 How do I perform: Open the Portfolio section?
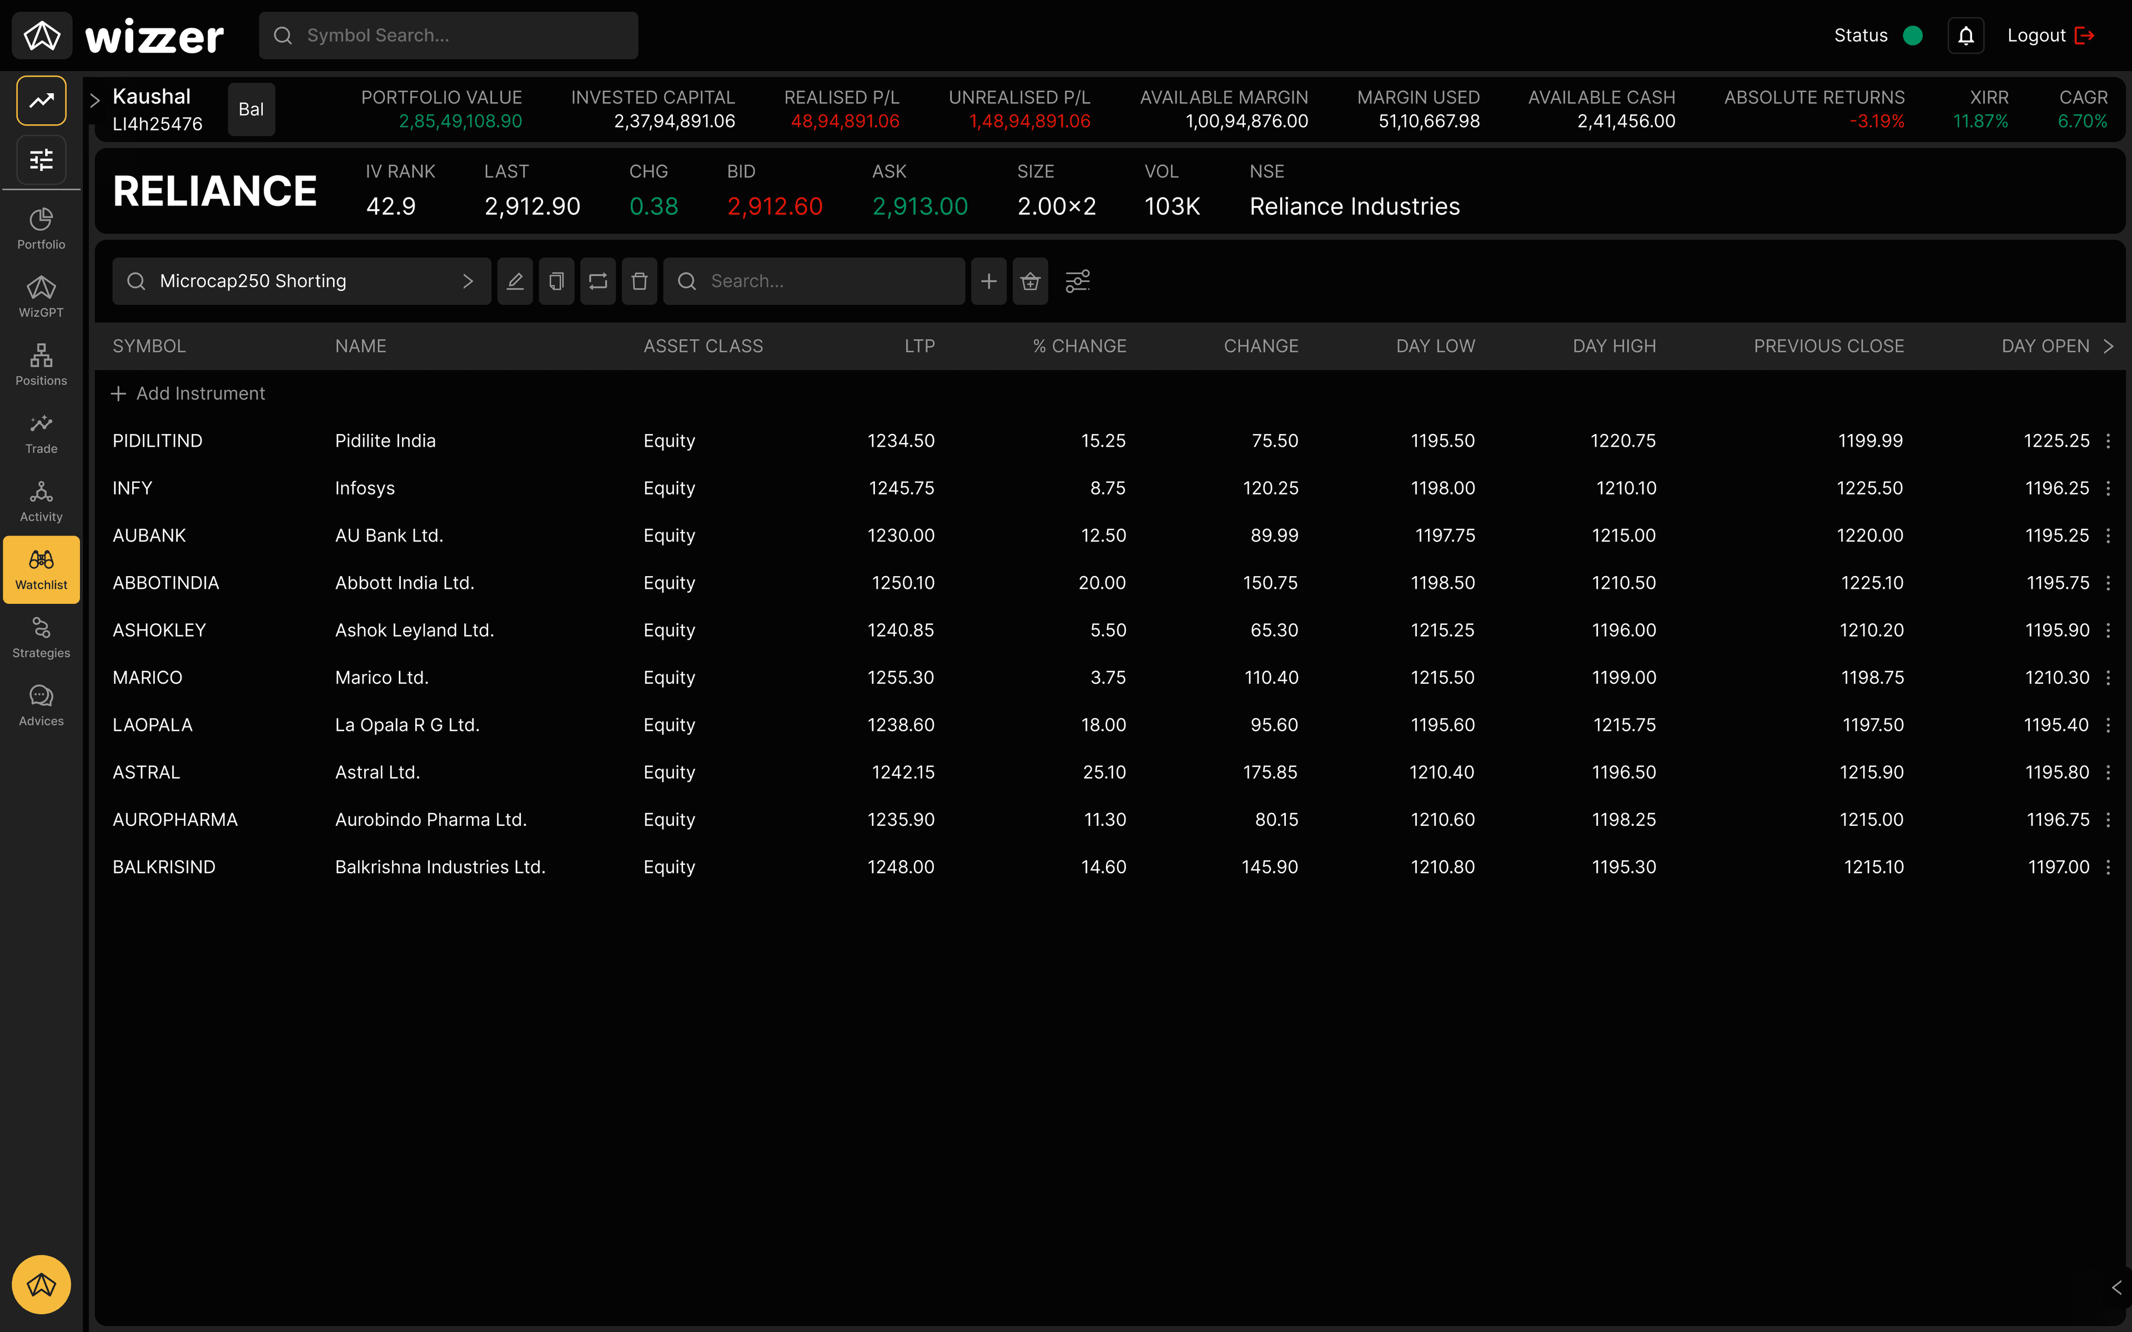(41, 228)
